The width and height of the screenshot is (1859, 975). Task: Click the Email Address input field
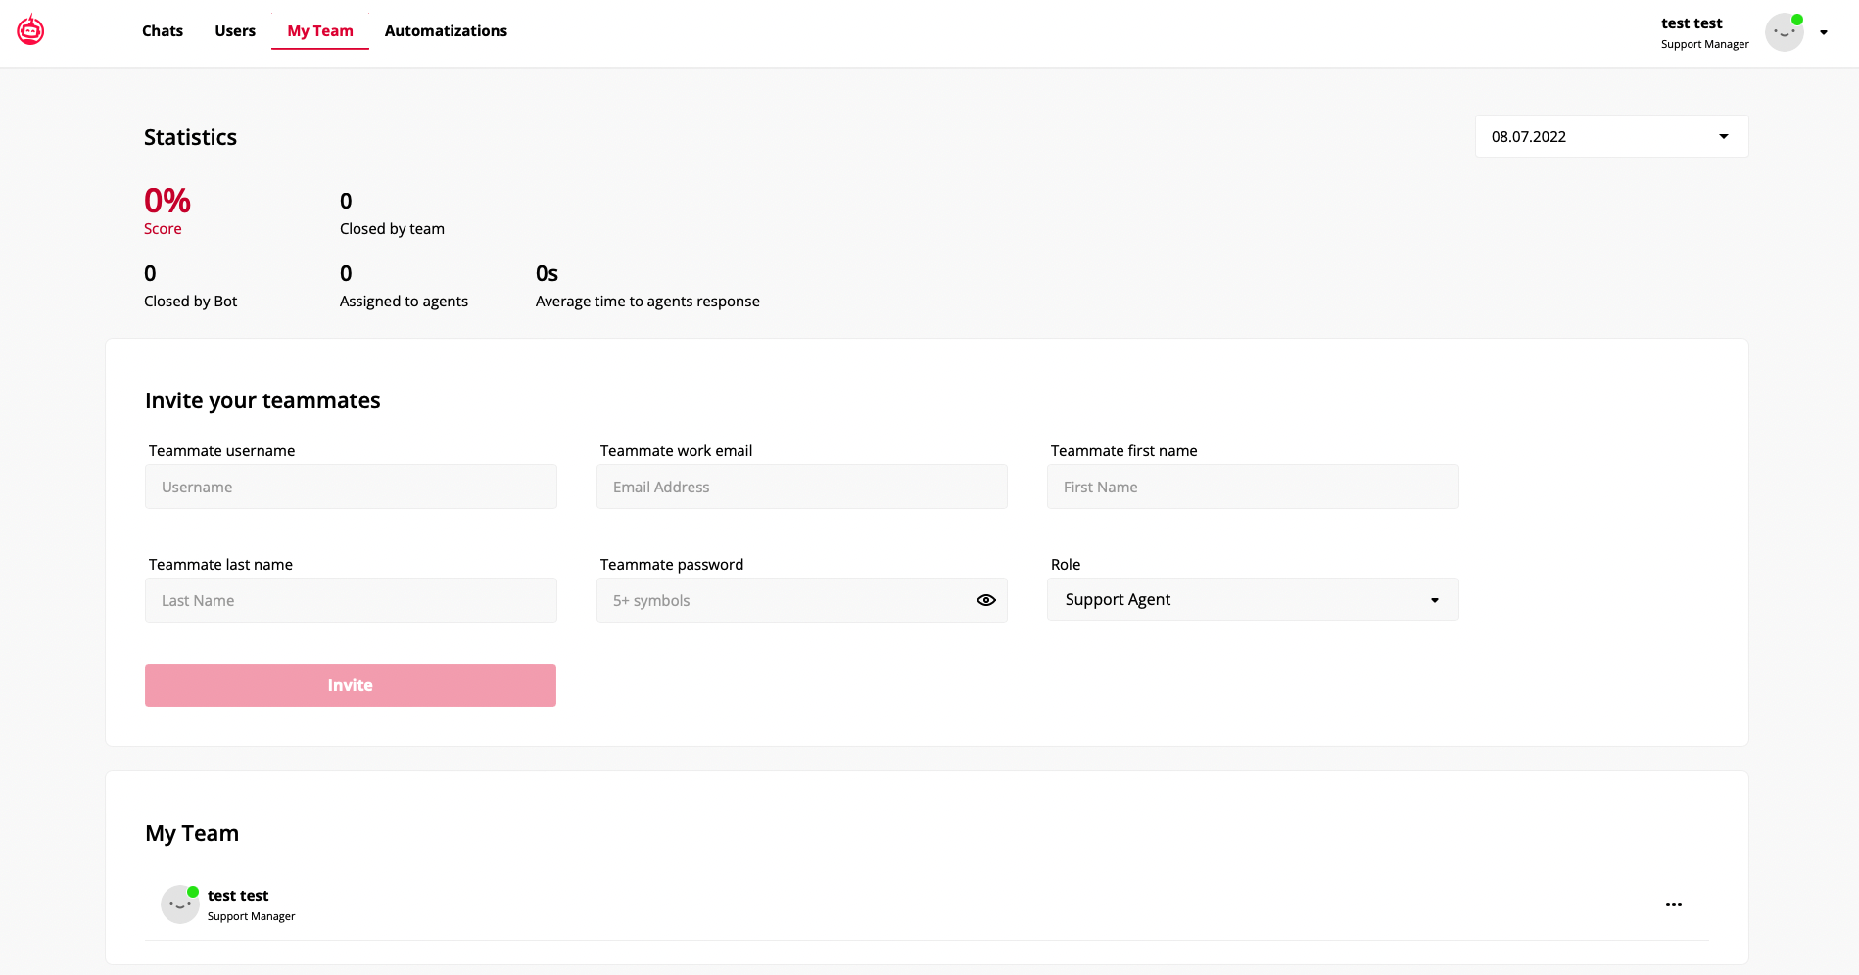pyautogui.click(x=802, y=487)
